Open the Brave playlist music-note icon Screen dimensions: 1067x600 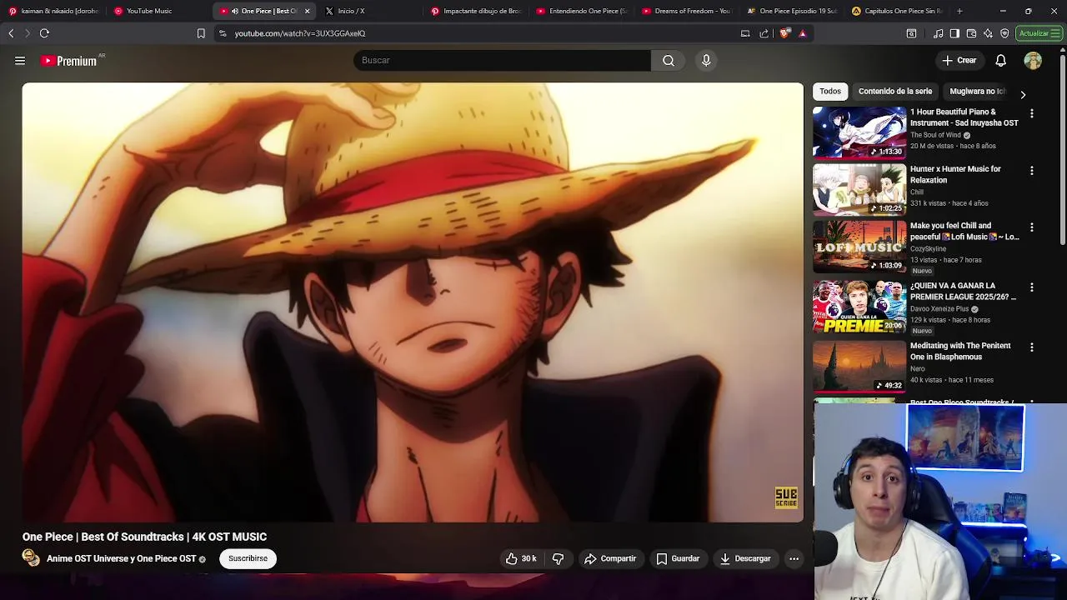click(939, 33)
